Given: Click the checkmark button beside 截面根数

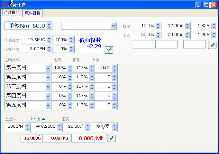Looking at the screenshot, I should coord(109,50).
